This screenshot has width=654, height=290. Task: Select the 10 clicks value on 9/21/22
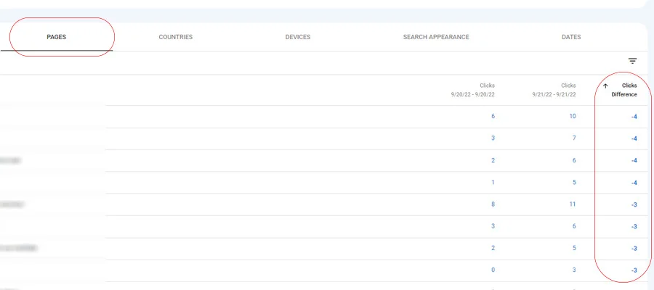click(x=572, y=117)
